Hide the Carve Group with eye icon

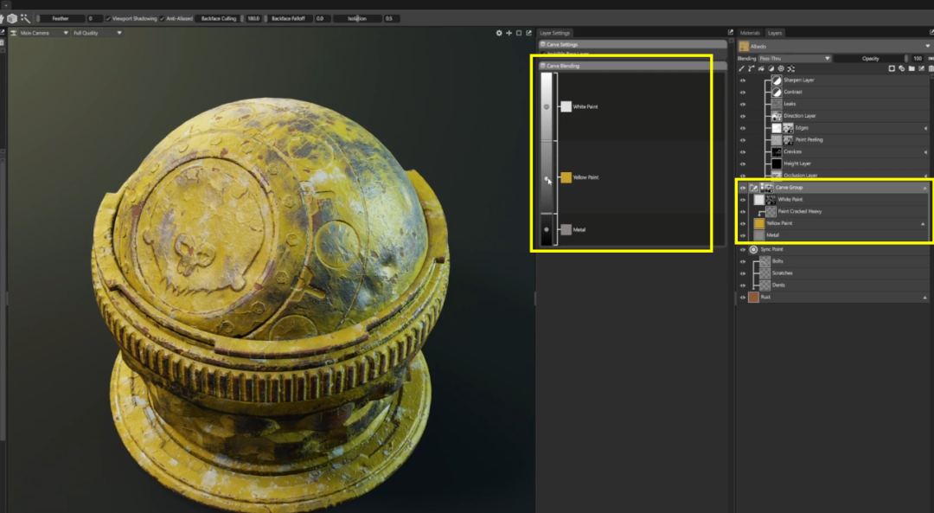[743, 188]
